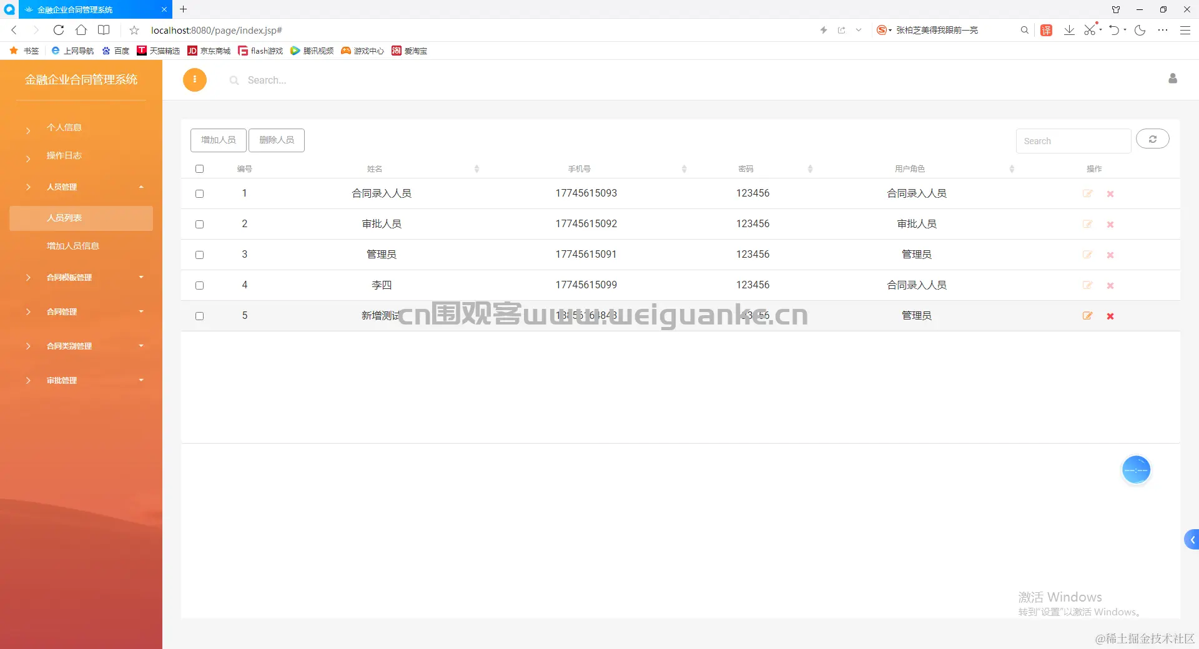Sort the table by 密码 column
Image resolution: width=1199 pixels, height=649 pixels.
pyautogui.click(x=810, y=169)
